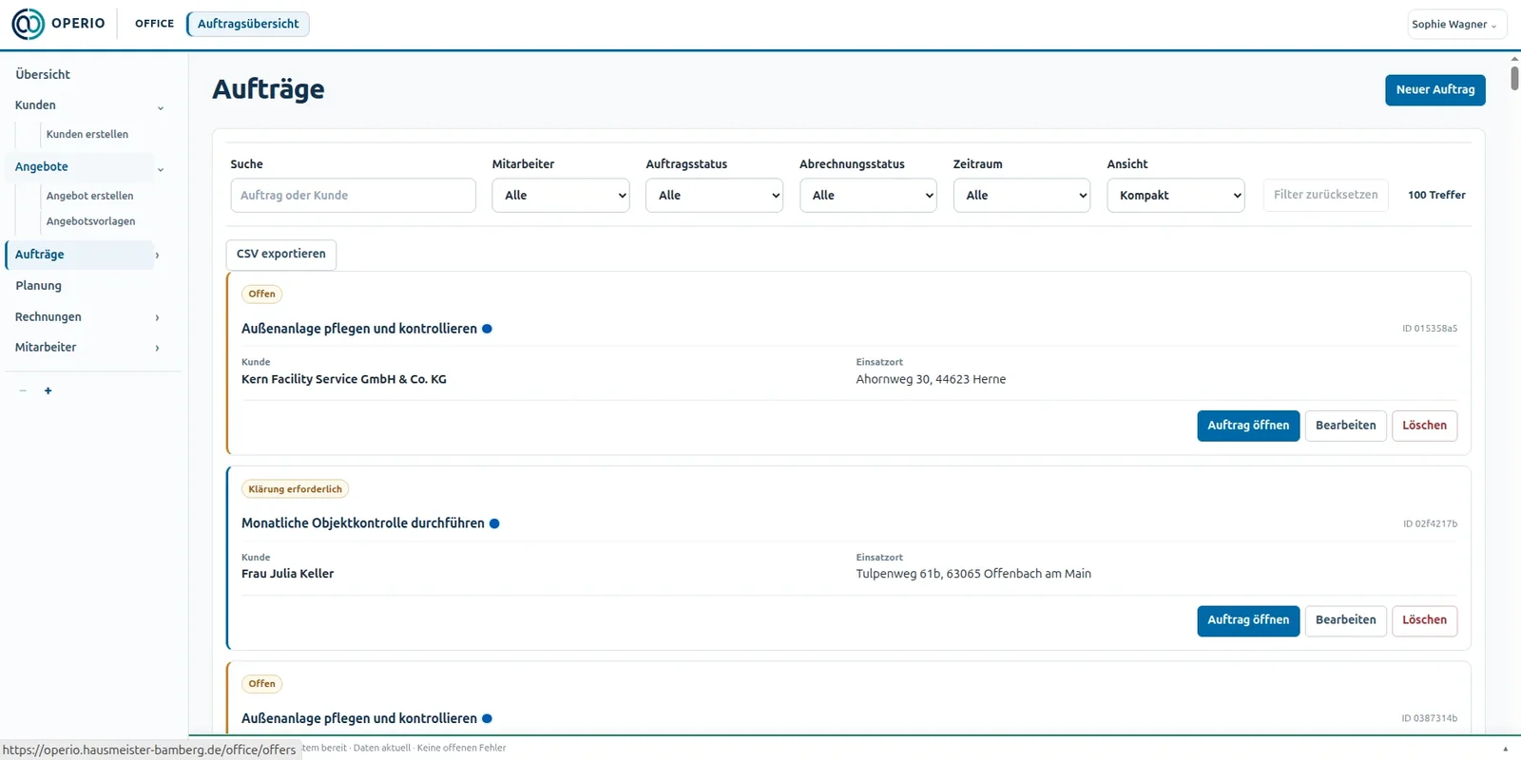The width and height of the screenshot is (1521, 760).
Task: Click the plus icon in sidebar footer
Action: pyautogui.click(x=48, y=390)
